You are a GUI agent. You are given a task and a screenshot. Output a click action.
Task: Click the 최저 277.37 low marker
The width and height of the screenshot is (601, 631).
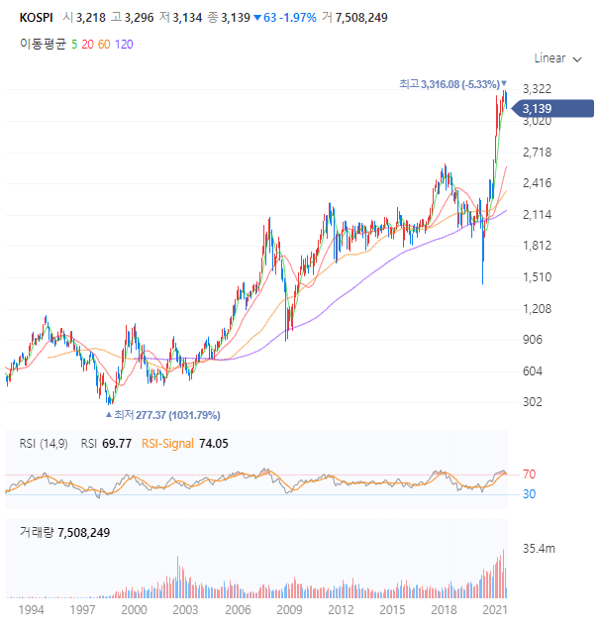(163, 415)
